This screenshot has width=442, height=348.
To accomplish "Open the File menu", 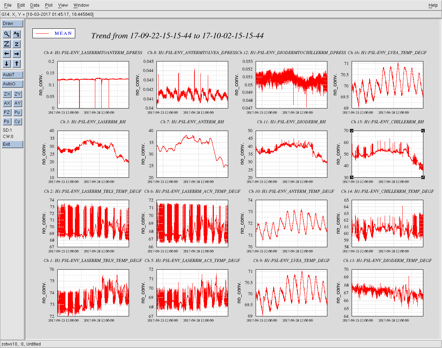I will pos(8,5).
